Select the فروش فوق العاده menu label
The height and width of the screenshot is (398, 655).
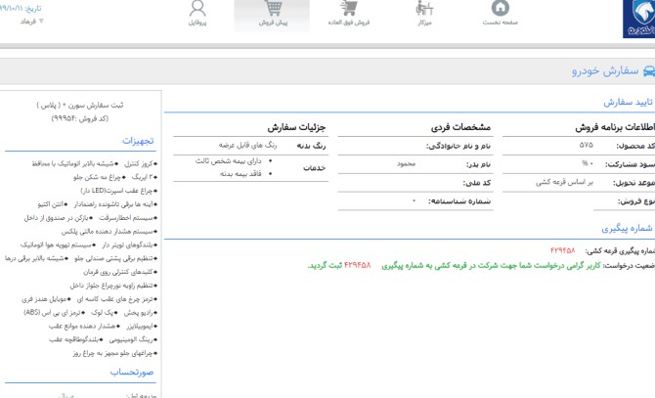pyautogui.click(x=349, y=22)
